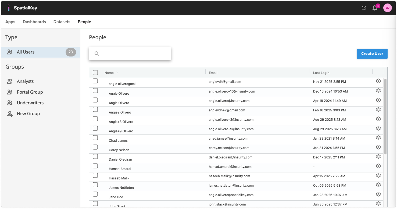Go to the Dashboards tab

[x=34, y=22]
